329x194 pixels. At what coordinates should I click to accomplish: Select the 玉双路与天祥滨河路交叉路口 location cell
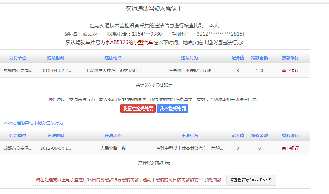coord(113,71)
